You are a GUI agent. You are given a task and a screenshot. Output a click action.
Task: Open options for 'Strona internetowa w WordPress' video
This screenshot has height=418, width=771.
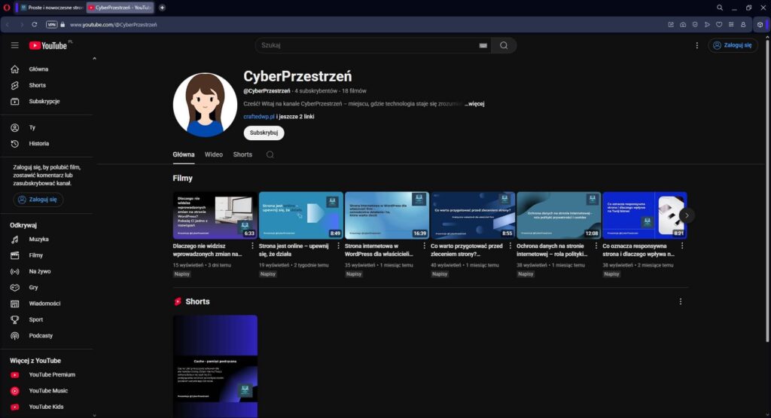[x=425, y=246]
